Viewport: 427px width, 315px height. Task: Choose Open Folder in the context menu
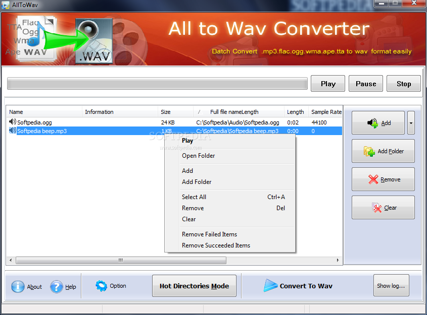[198, 156]
